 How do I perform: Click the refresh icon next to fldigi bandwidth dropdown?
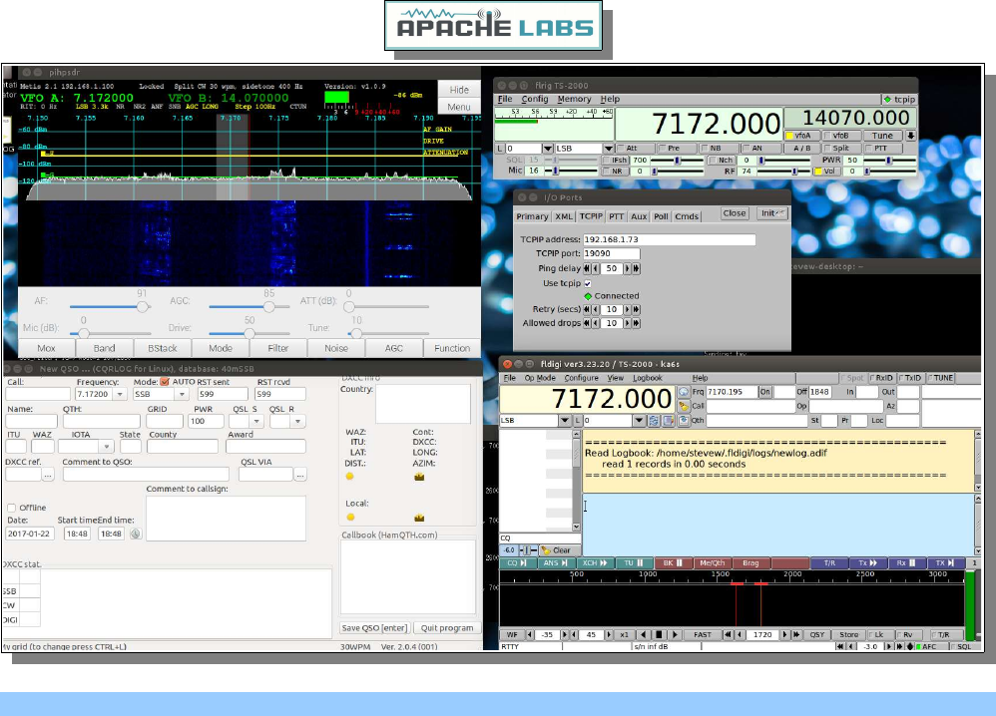[x=654, y=420]
